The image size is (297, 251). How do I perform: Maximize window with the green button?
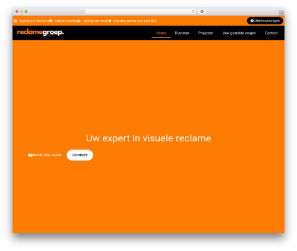coord(26,11)
